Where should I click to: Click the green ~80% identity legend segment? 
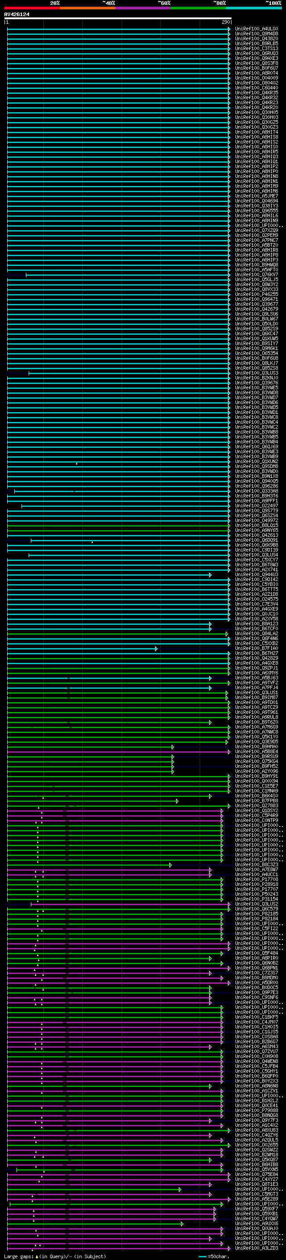pos(198,8)
